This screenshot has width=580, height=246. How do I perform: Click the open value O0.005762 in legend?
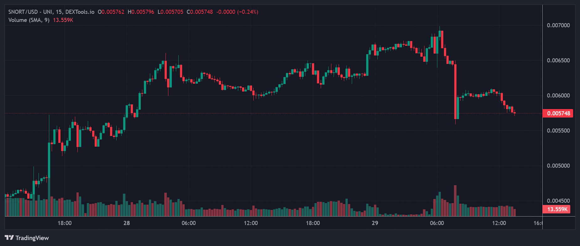tap(111, 12)
